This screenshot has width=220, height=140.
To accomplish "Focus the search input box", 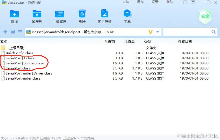I will (x=188, y=32).
